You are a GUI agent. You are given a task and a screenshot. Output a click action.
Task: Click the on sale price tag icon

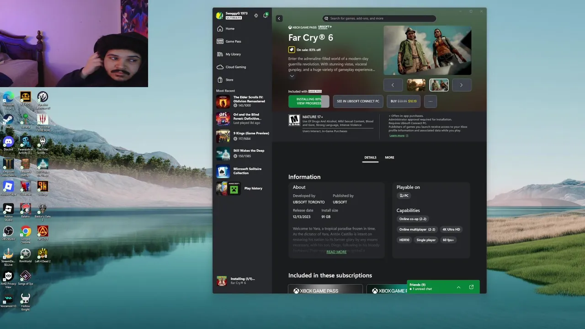click(x=292, y=49)
